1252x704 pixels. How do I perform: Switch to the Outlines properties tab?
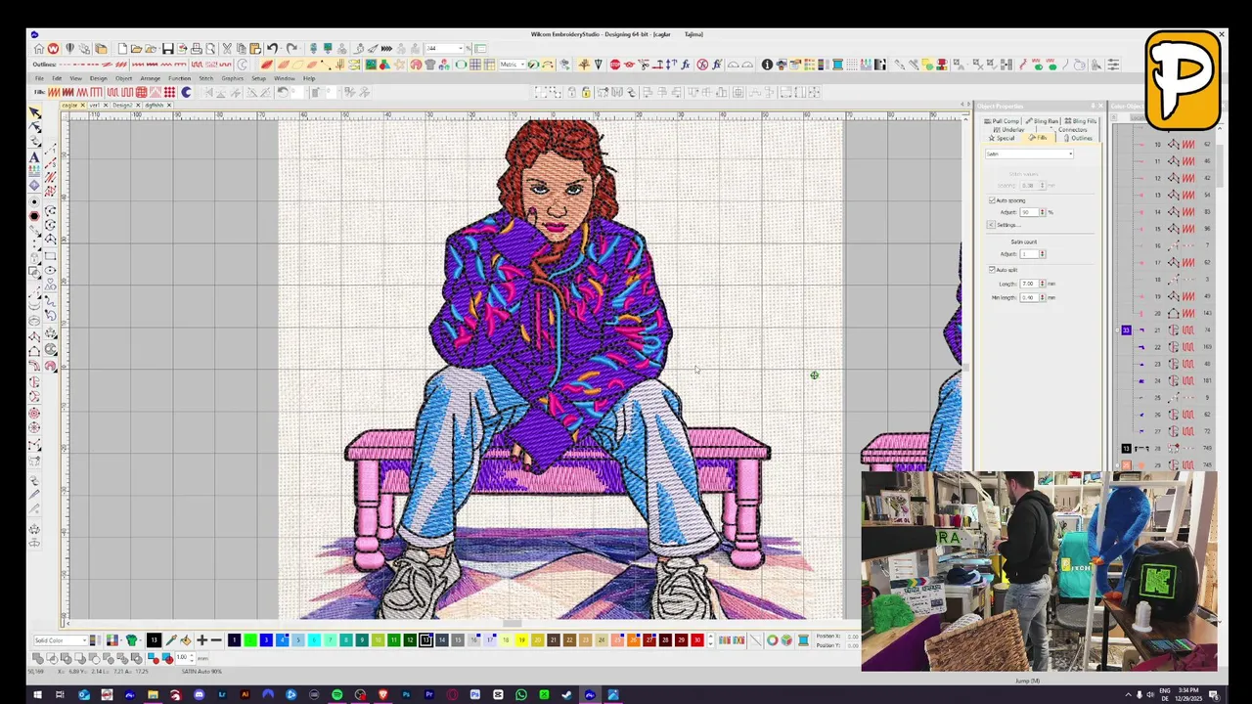point(1078,138)
